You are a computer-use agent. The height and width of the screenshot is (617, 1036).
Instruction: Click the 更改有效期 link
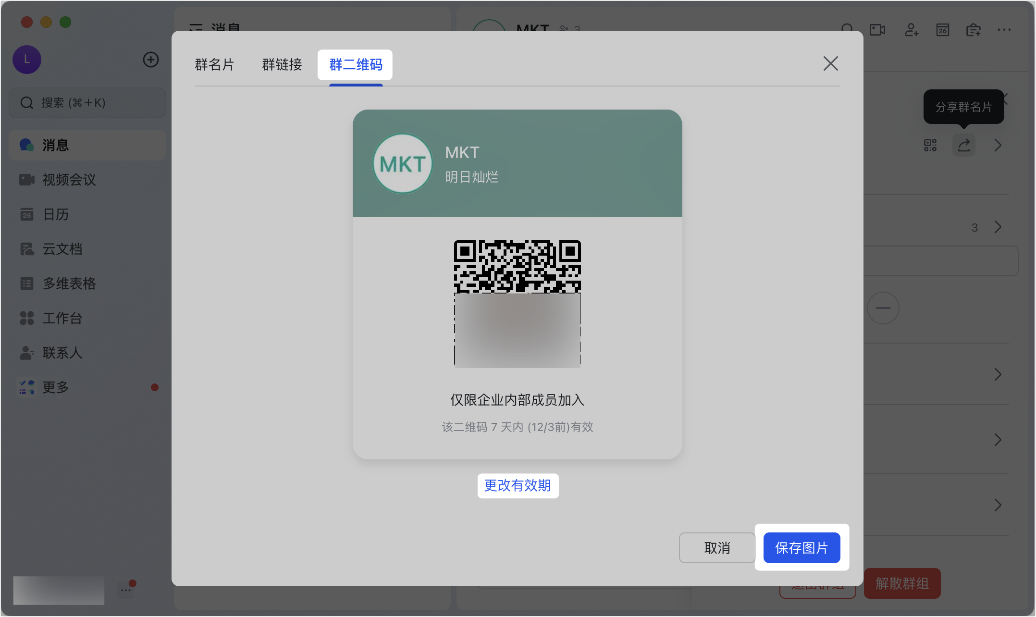[518, 485]
